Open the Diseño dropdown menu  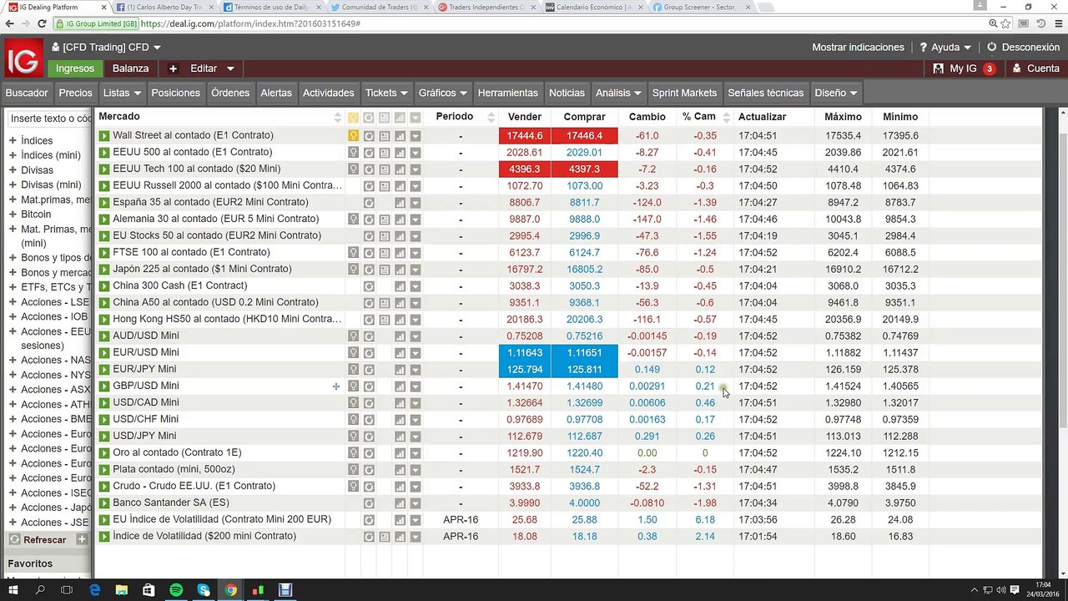point(836,93)
